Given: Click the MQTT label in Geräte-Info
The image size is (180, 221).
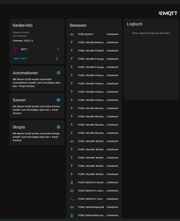Looking at the screenshot, I should [x=24, y=49].
